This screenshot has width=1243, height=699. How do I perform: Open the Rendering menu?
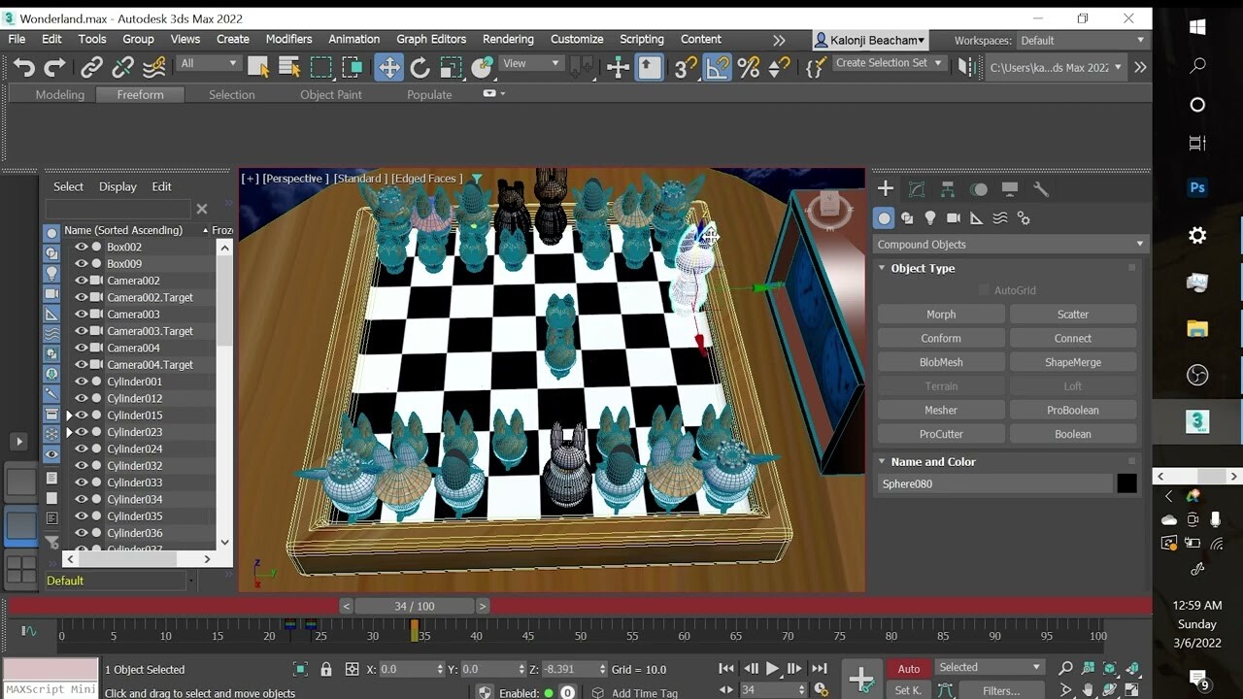508,40
